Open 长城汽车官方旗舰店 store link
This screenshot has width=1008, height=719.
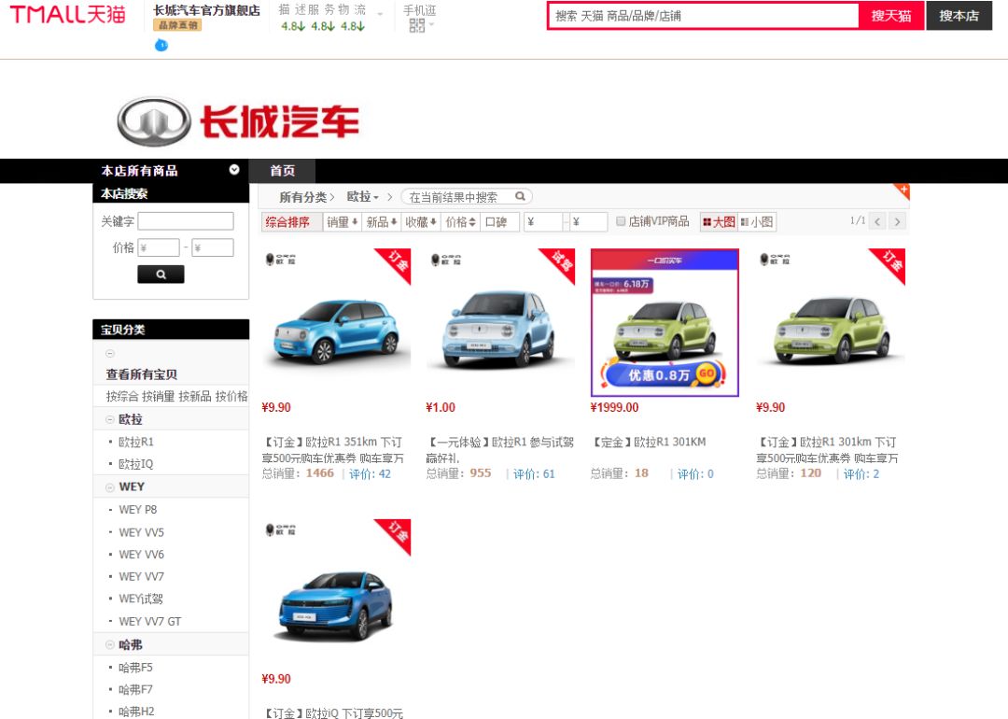[206, 10]
